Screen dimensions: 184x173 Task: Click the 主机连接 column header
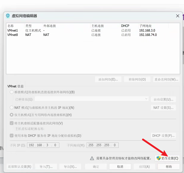(98, 26)
